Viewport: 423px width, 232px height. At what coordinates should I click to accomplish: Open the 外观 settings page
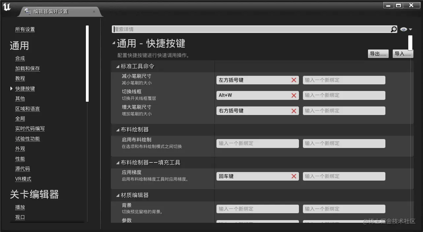(20, 149)
